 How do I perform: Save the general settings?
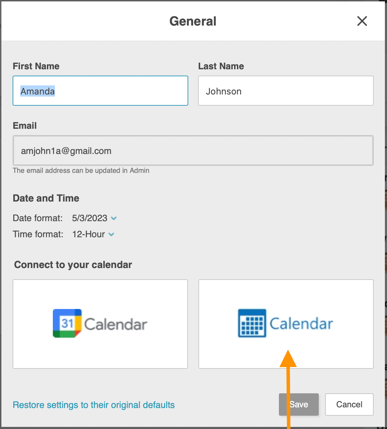(x=298, y=405)
